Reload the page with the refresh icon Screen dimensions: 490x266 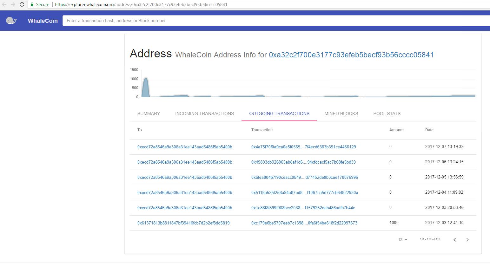pos(22,4)
